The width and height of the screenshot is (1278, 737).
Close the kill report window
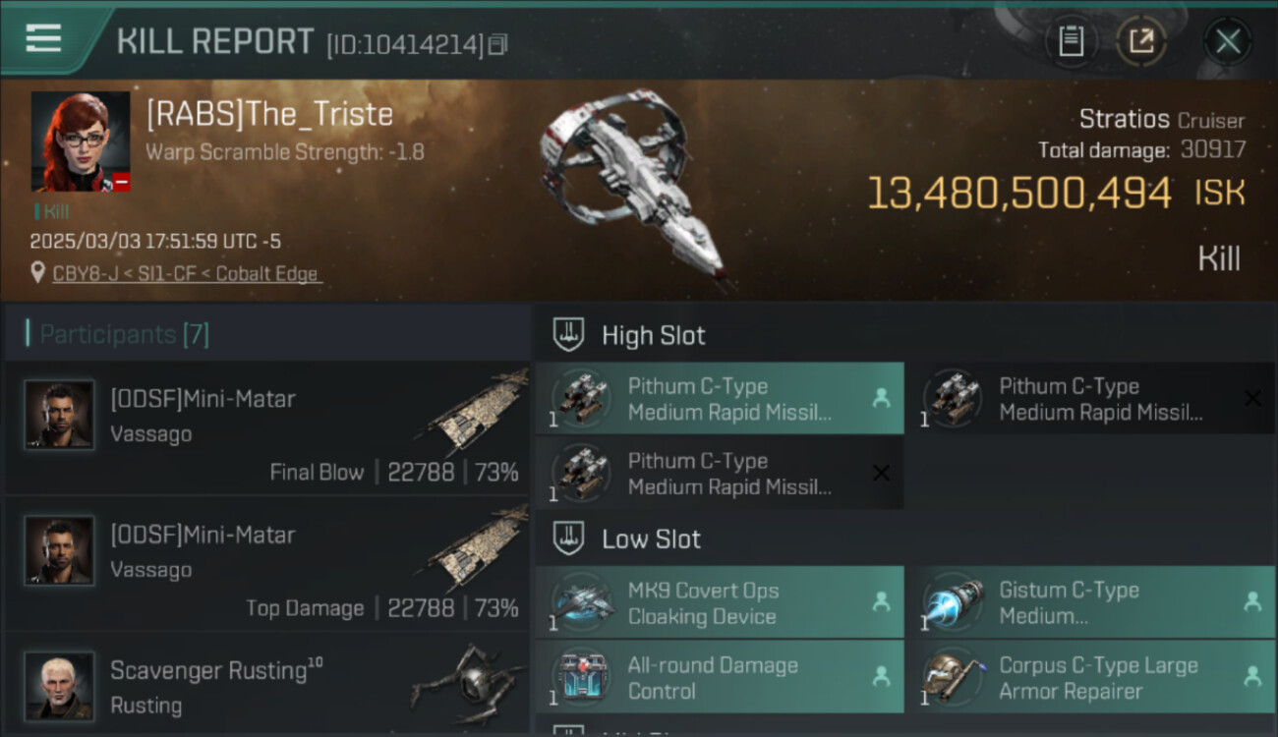(1228, 41)
